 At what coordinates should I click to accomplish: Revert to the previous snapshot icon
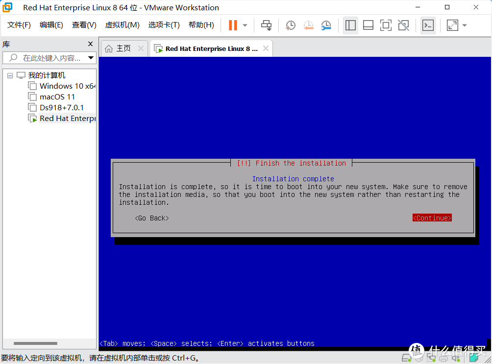(x=308, y=25)
